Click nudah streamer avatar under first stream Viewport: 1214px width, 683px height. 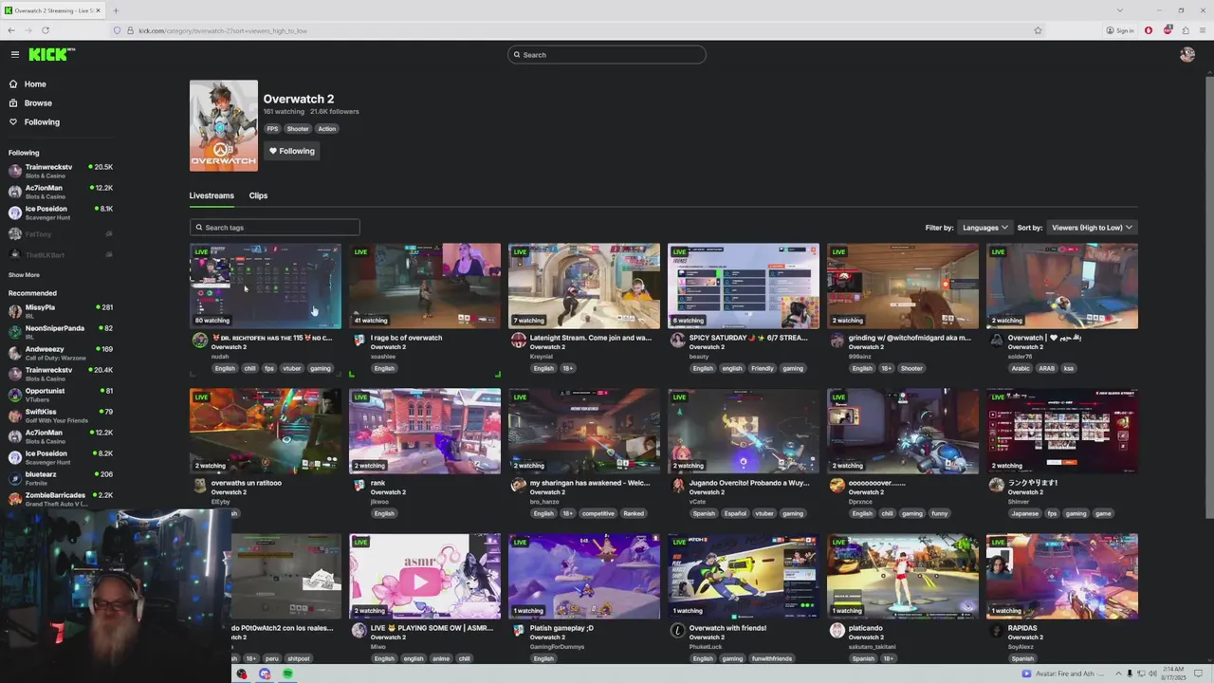(199, 341)
